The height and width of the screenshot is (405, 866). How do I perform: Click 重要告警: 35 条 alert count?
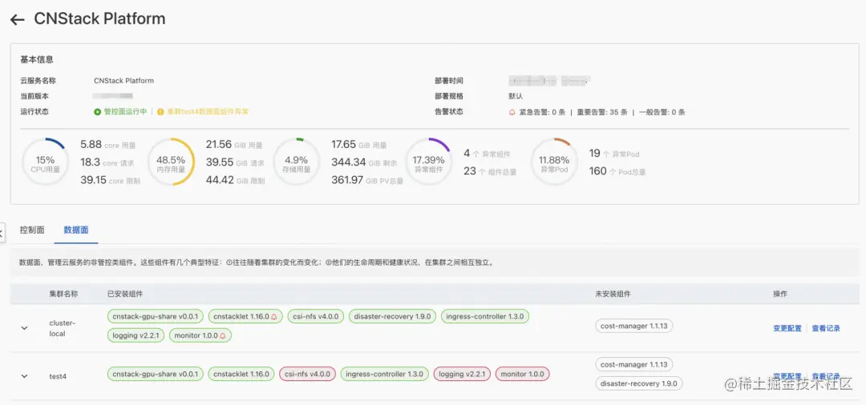(602, 112)
